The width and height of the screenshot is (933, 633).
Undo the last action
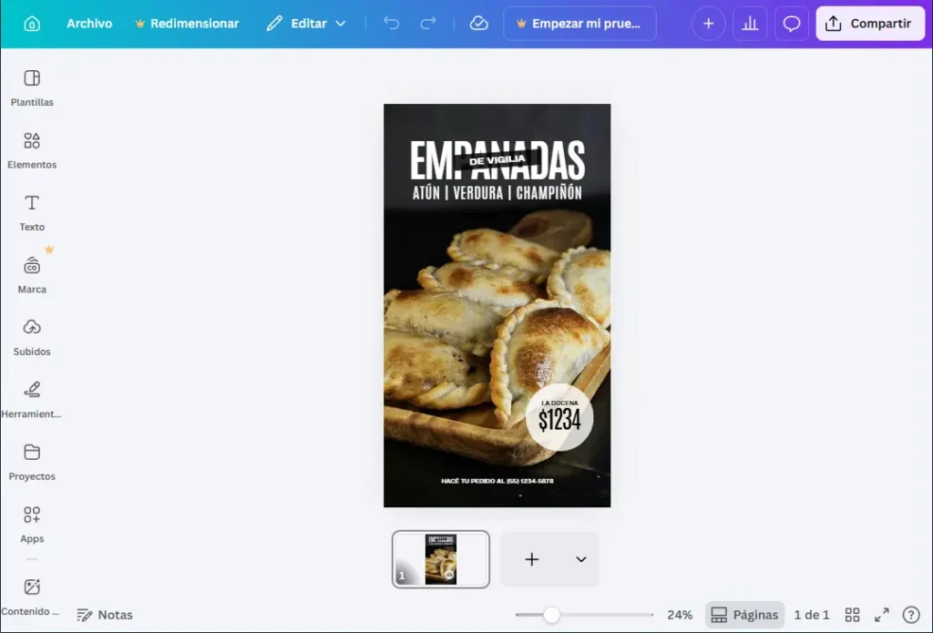tap(392, 24)
